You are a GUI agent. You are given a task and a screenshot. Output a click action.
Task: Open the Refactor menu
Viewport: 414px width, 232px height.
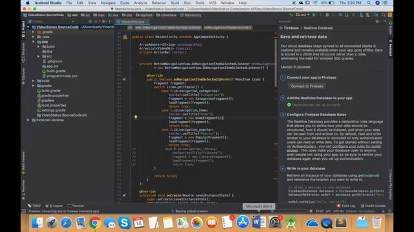tap(158, 3)
